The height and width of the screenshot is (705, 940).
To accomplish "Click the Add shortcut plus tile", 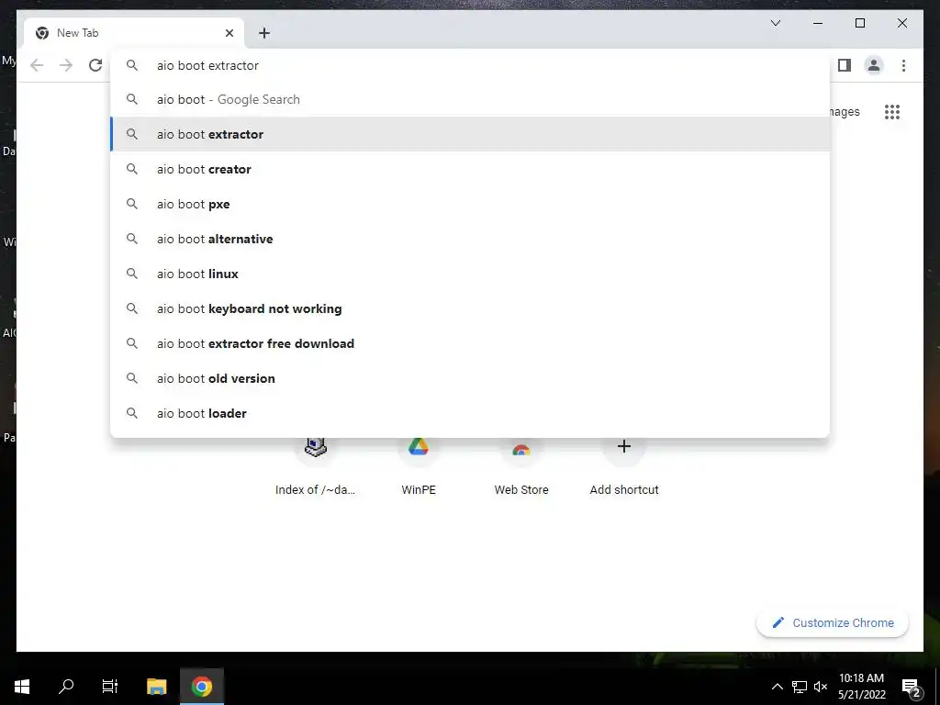I will (624, 467).
